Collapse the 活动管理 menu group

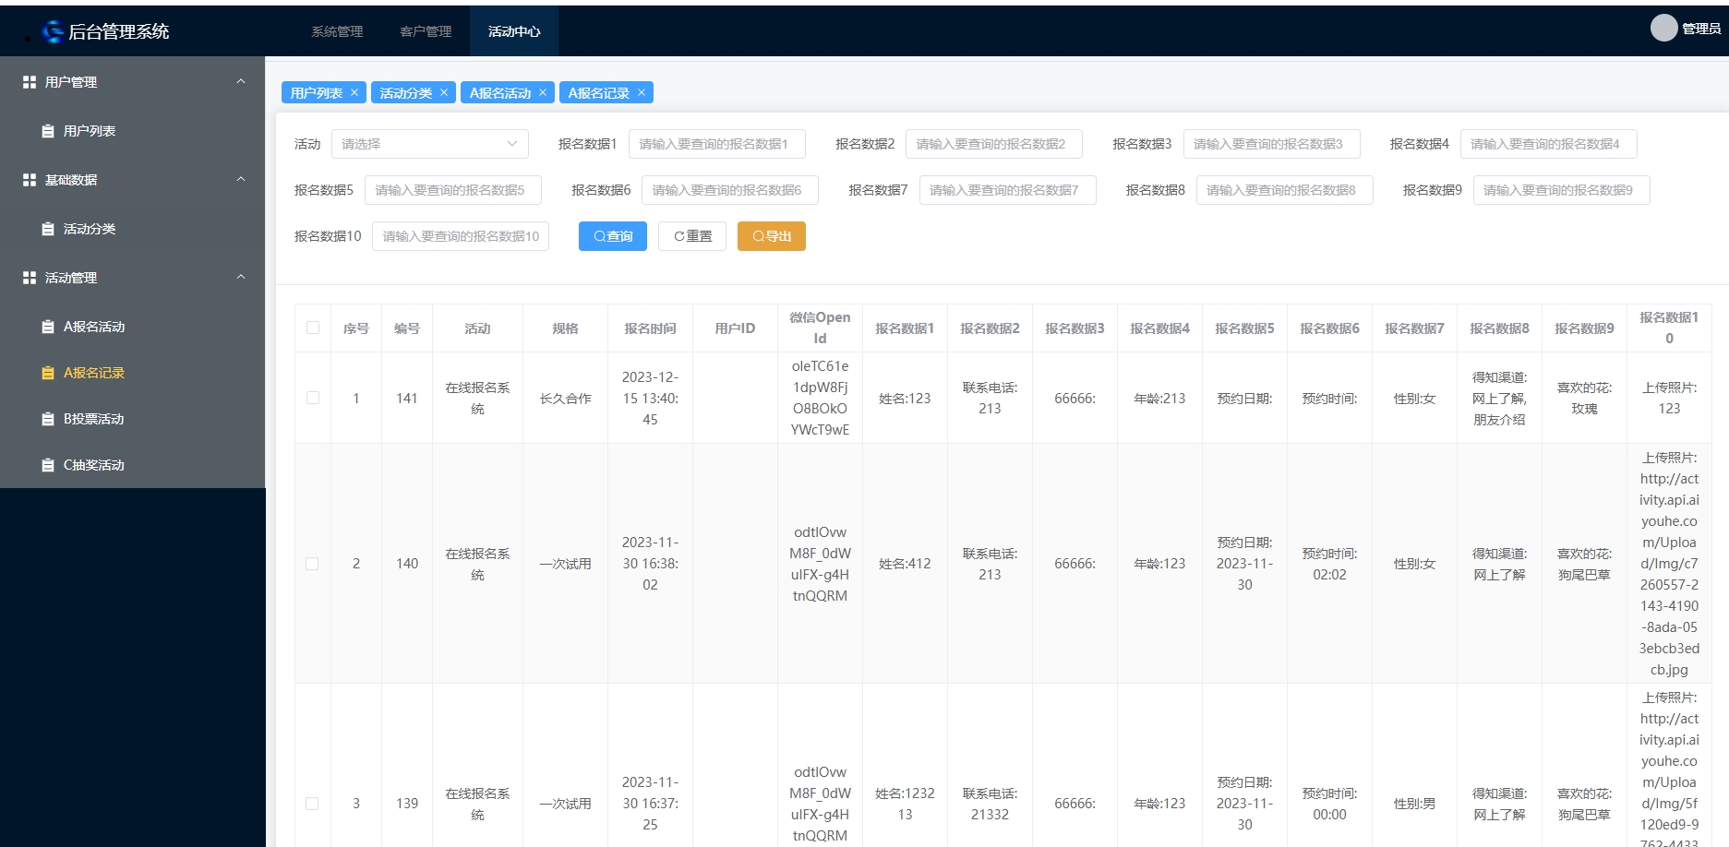point(240,278)
